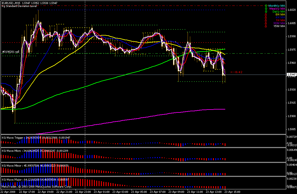Click the 23 Apr 09:00 time label
The height and width of the screenshot is (194, 297).
177,192
